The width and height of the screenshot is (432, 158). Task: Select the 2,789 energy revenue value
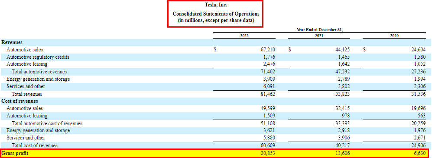pyautogui.click(x=344, y=79)
